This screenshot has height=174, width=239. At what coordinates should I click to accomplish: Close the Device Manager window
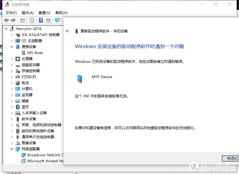[x=229, y=4]
